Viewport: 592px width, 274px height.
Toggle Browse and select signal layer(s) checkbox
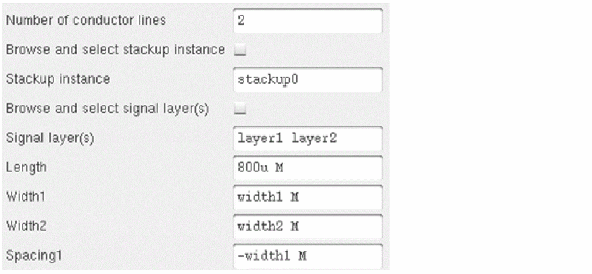click(x=240, y=109)
